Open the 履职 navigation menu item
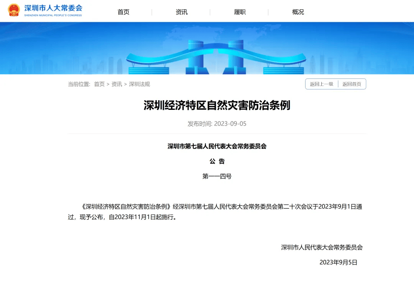 (239, 12)
